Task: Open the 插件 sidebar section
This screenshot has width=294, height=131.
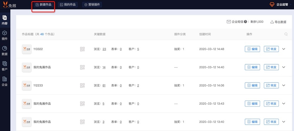Action: 4,35
